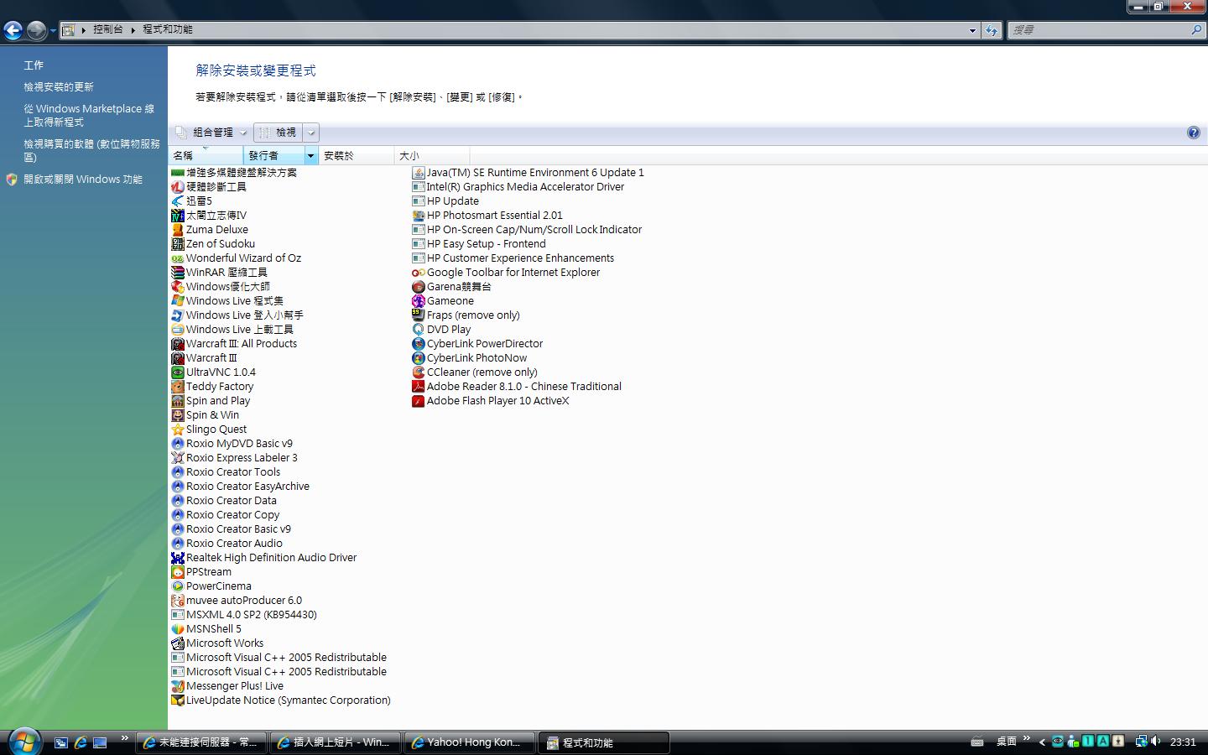Image resolution: width=1208 pixels, height=755 pixels.
Task: Expand the 檢視 view options arrow
Action: pos(311,133)
